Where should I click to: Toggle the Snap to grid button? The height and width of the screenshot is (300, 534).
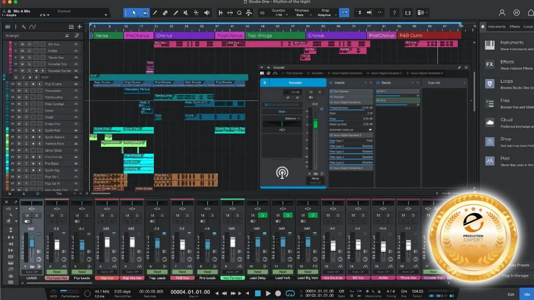pyautogui.click(x=344, y=13)
